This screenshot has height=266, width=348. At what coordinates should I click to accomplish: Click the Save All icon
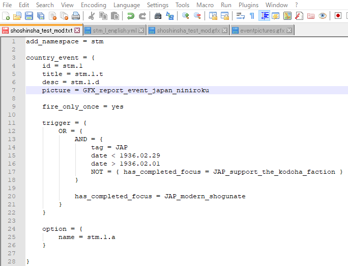point(41,16)
